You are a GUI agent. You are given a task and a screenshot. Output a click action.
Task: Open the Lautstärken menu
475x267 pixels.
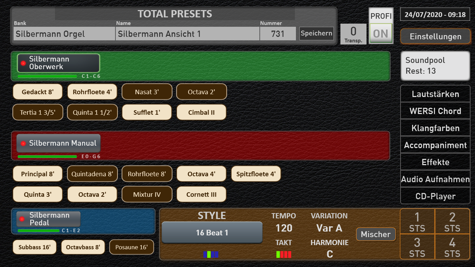click(435, 94)
